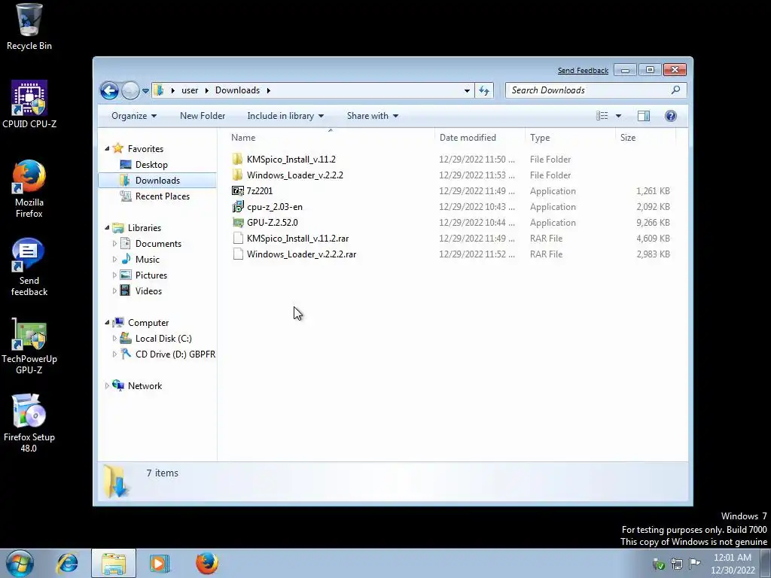The image size is (771, 578).
Task: Select the GPU-Z.2.52.0 application icon
Action: pyautogui.click(x=238, y=223)
